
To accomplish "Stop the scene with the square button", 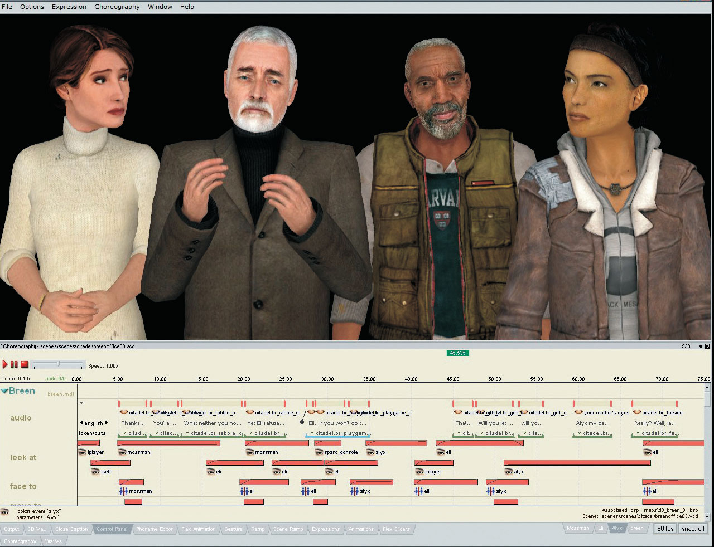I will coord(25,364).
